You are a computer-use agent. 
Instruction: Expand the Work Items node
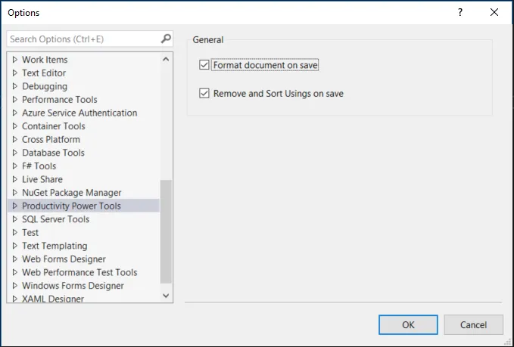(14, 60)
